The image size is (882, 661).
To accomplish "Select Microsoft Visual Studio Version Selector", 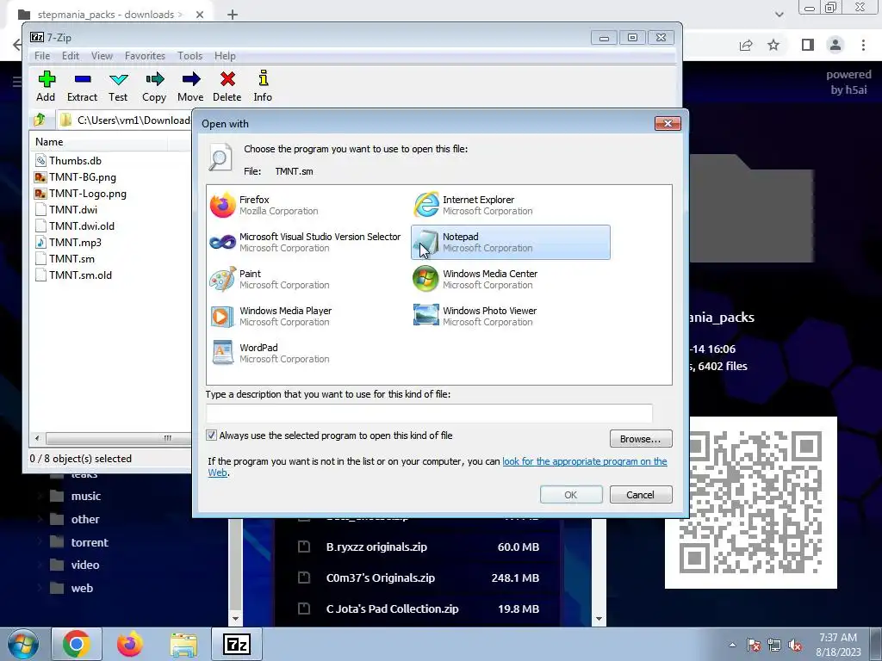I will point(308,242).
